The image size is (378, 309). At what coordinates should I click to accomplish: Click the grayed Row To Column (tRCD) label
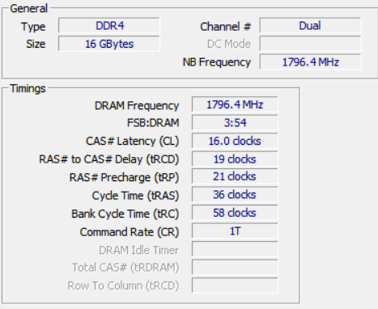[x=123, y=286]
